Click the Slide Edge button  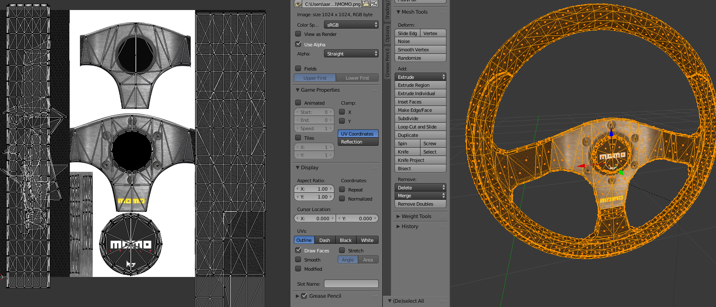[x=408, y=33]
